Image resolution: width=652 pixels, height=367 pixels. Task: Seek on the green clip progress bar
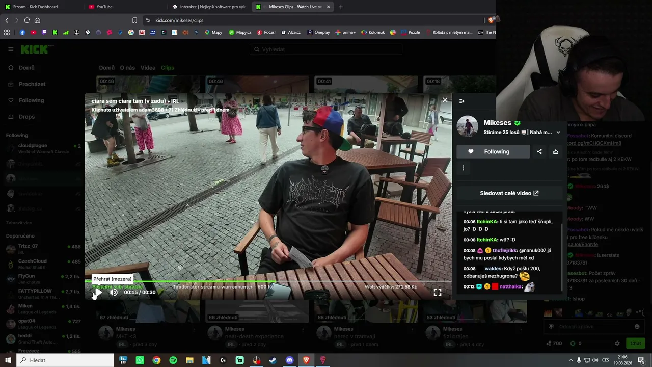(268, 281)
